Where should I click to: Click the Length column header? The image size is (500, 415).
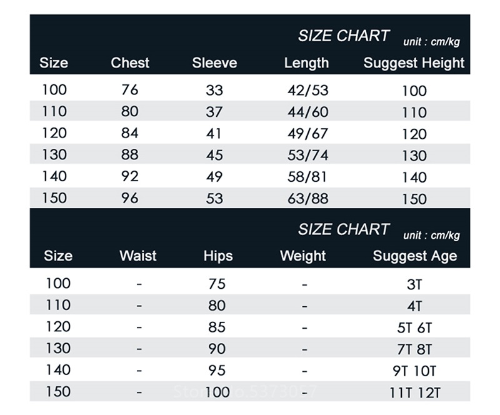[306, 63]
